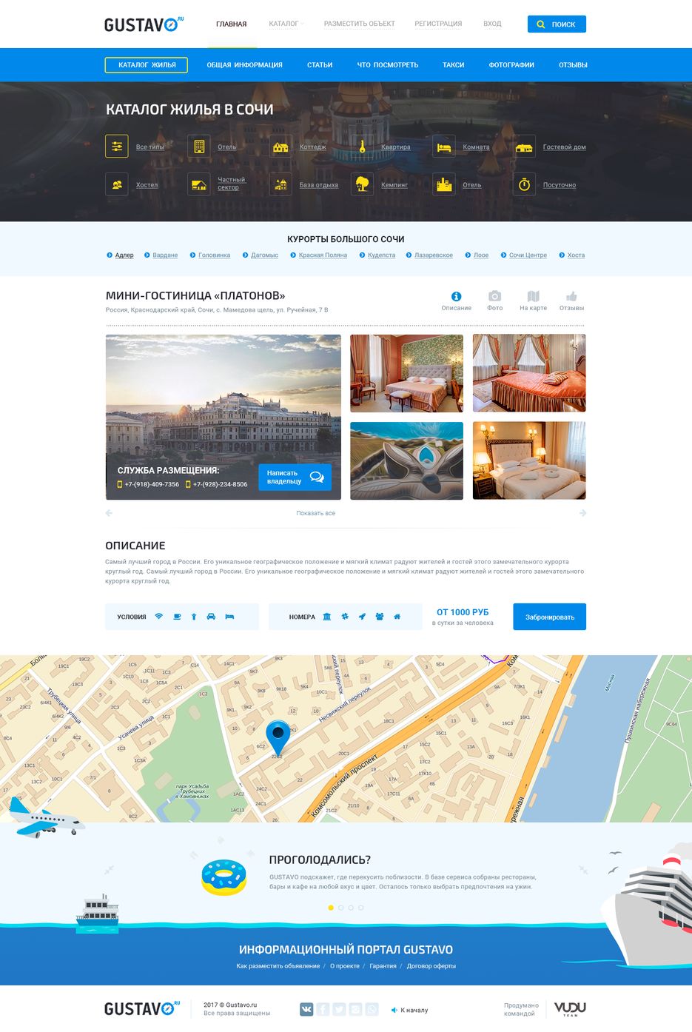Click the Показать все link
692x1032 pixels.
(315, 513)
